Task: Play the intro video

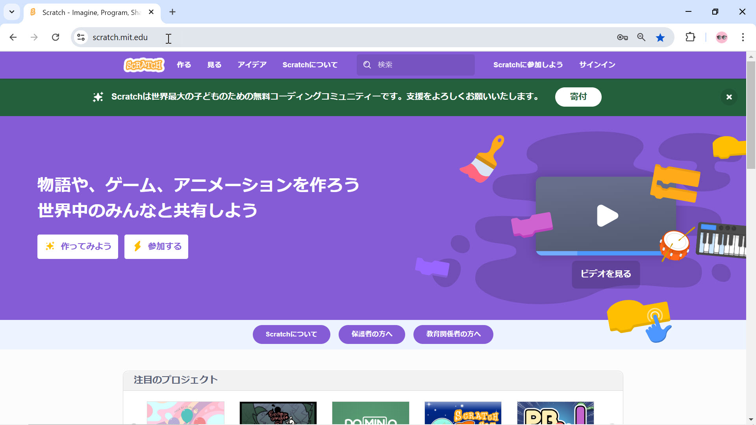Action: [607, 216]
